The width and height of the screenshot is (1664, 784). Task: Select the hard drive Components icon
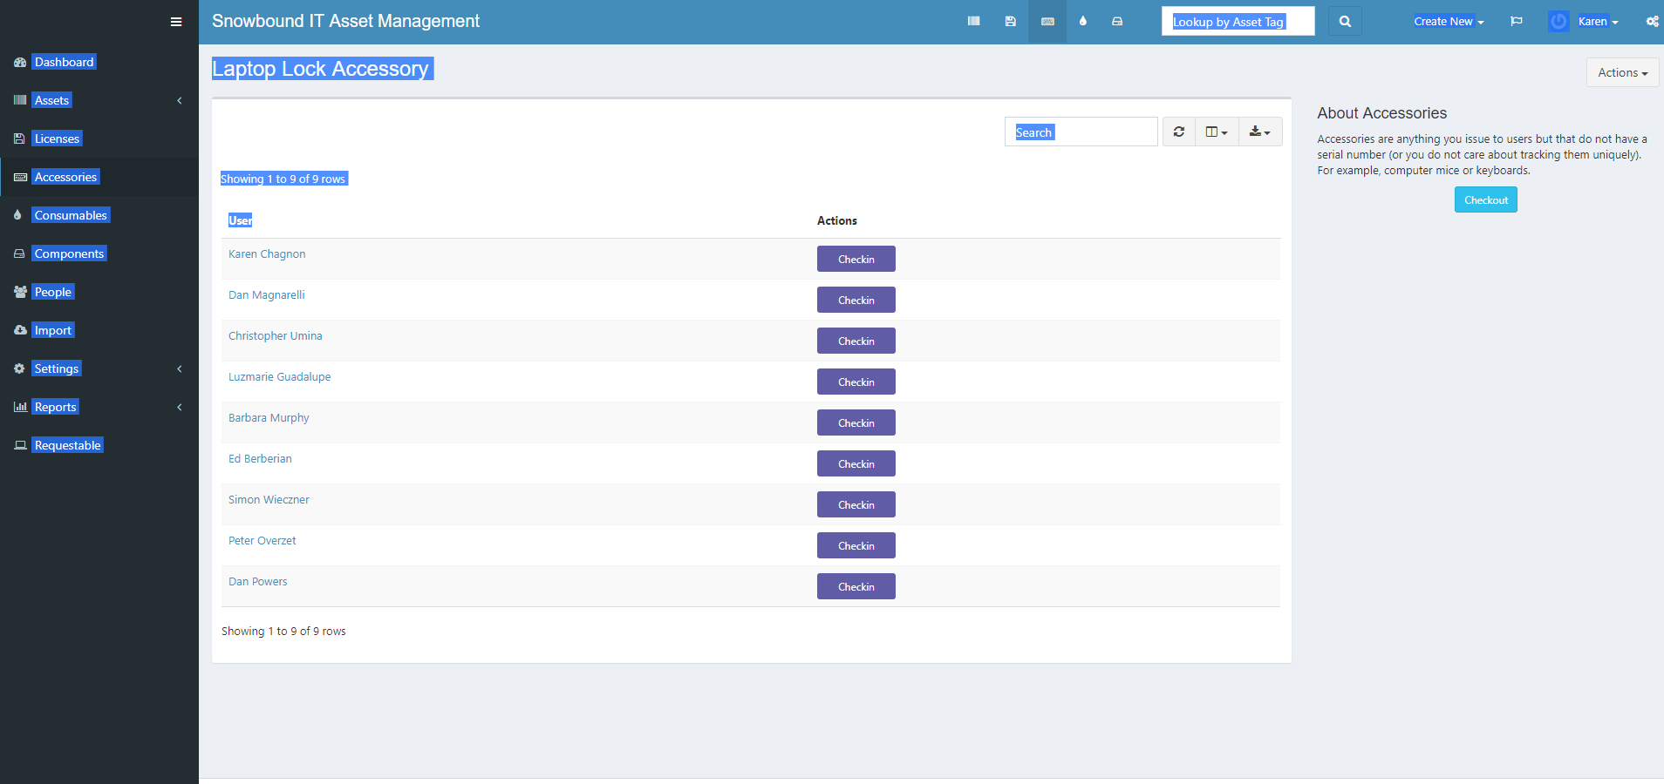tap(1117, 21)
